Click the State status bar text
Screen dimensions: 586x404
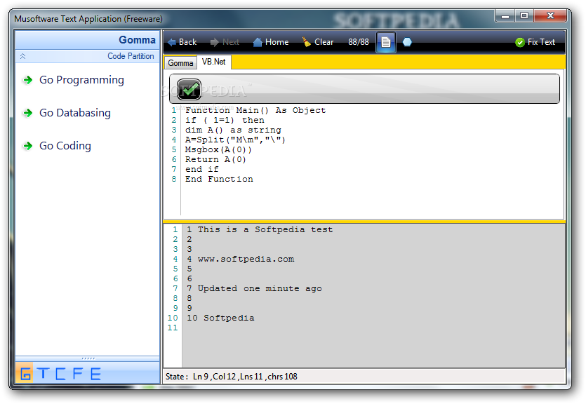[x=232, y=377]
